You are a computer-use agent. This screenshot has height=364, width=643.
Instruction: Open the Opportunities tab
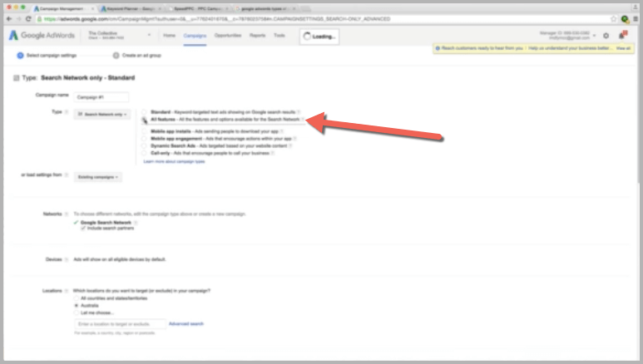(228, 36)
